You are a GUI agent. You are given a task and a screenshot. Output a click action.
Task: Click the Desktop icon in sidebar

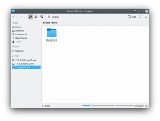(x=13, y=31)
